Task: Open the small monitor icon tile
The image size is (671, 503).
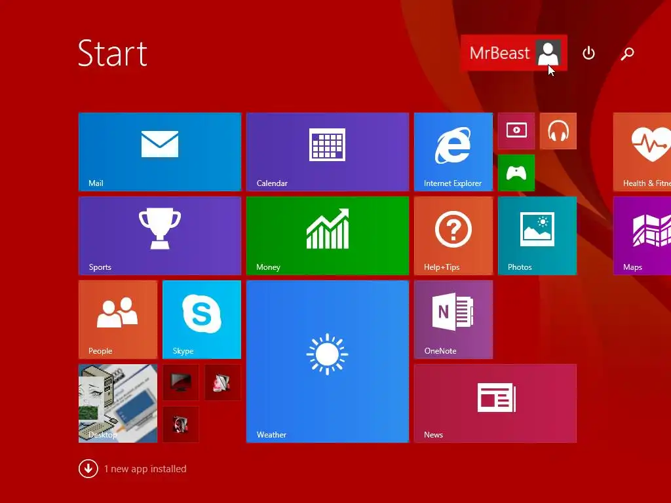Action: [181, 382]
